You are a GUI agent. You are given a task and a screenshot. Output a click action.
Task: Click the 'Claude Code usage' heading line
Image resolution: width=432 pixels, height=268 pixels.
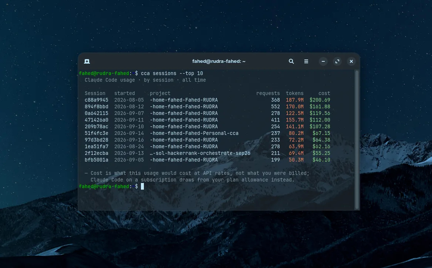[145, 80]
